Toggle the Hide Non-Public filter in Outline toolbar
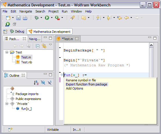Screen dimensions: 161x134 pyautogui.click(x=43, y=83)
